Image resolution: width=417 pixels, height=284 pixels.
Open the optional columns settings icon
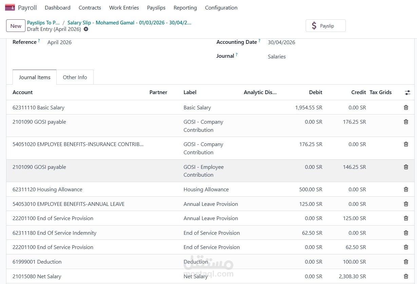(407, 92)
